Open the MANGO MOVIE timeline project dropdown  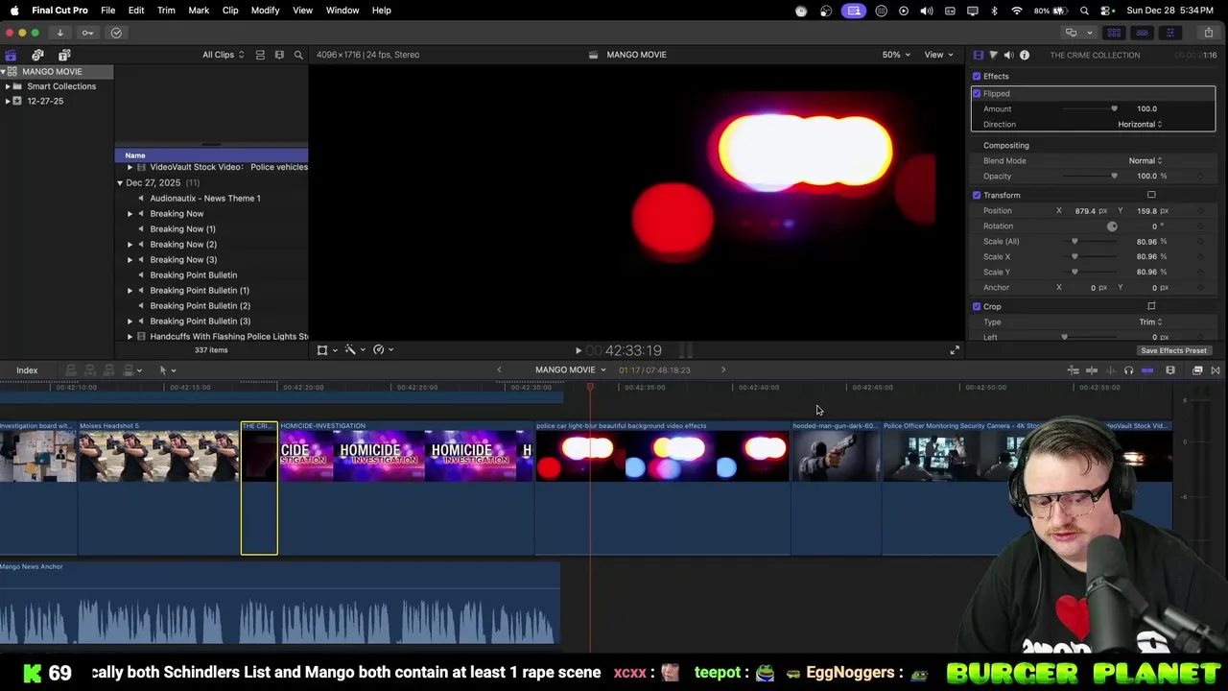pyautogui.click(x=570, y=370)
